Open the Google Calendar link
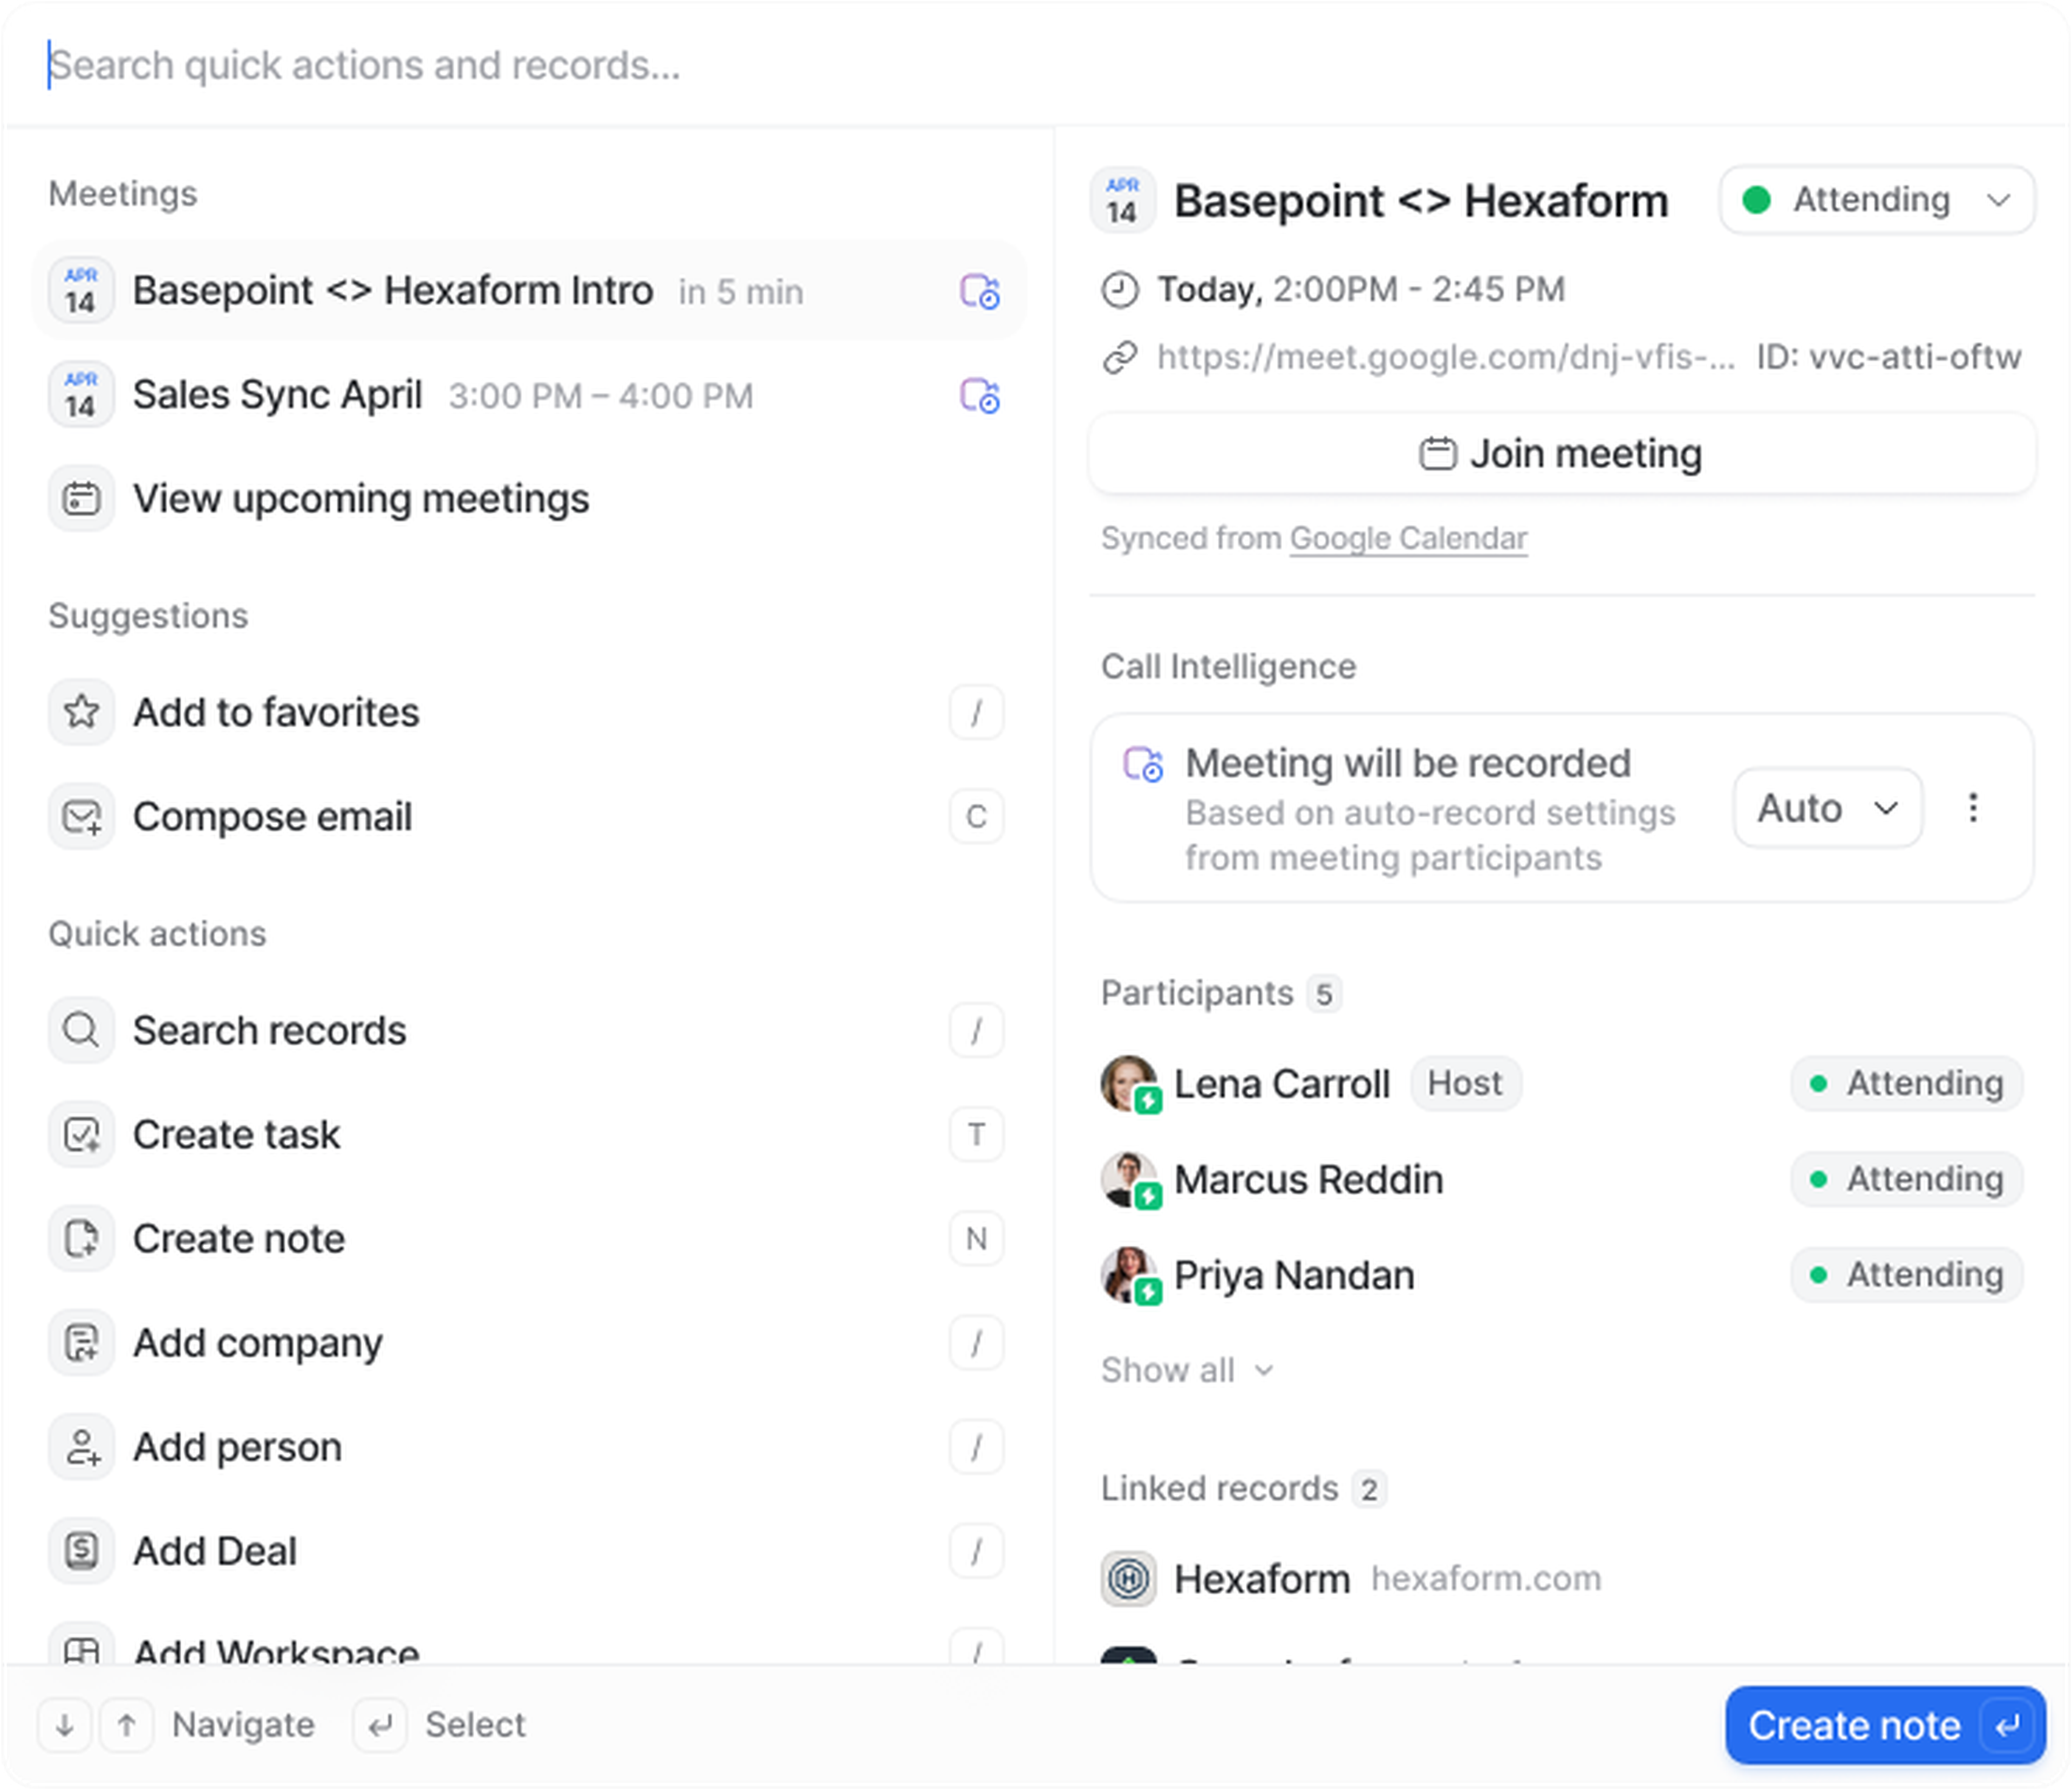The image size is (2072, 1790). [1408, 537]
